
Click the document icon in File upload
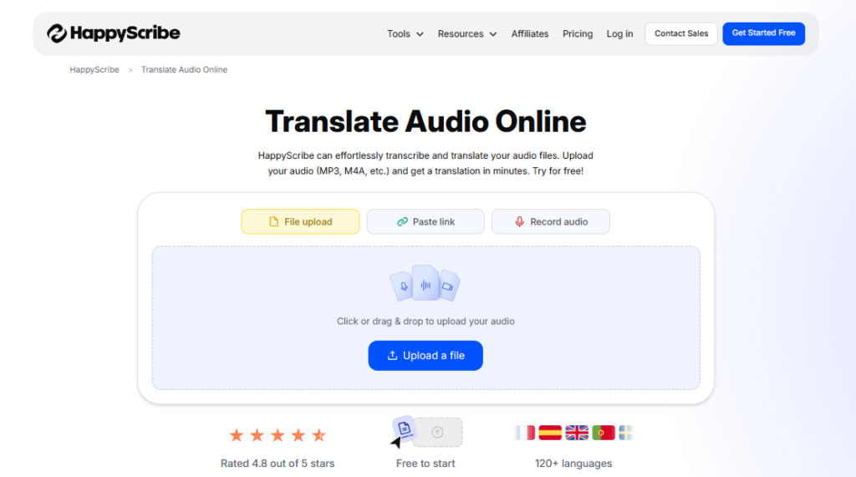tap(273, 221)
